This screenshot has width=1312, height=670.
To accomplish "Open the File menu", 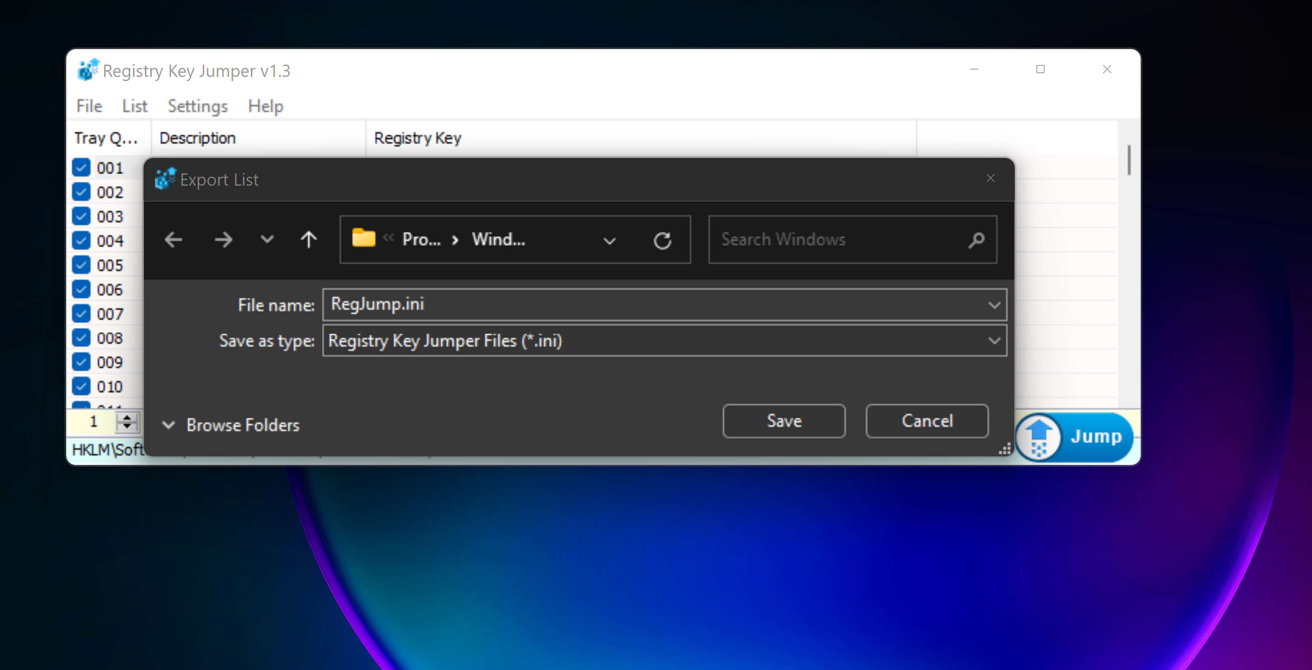I will [89, 106].
